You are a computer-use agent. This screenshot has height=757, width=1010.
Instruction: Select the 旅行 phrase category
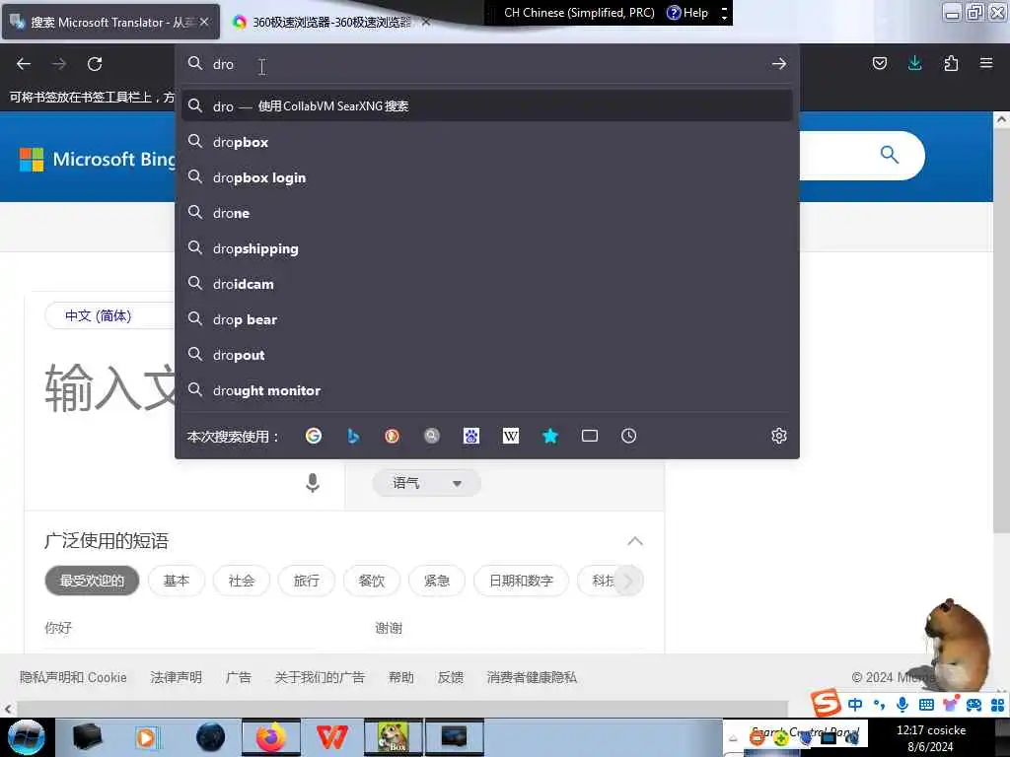click(307, 581)
